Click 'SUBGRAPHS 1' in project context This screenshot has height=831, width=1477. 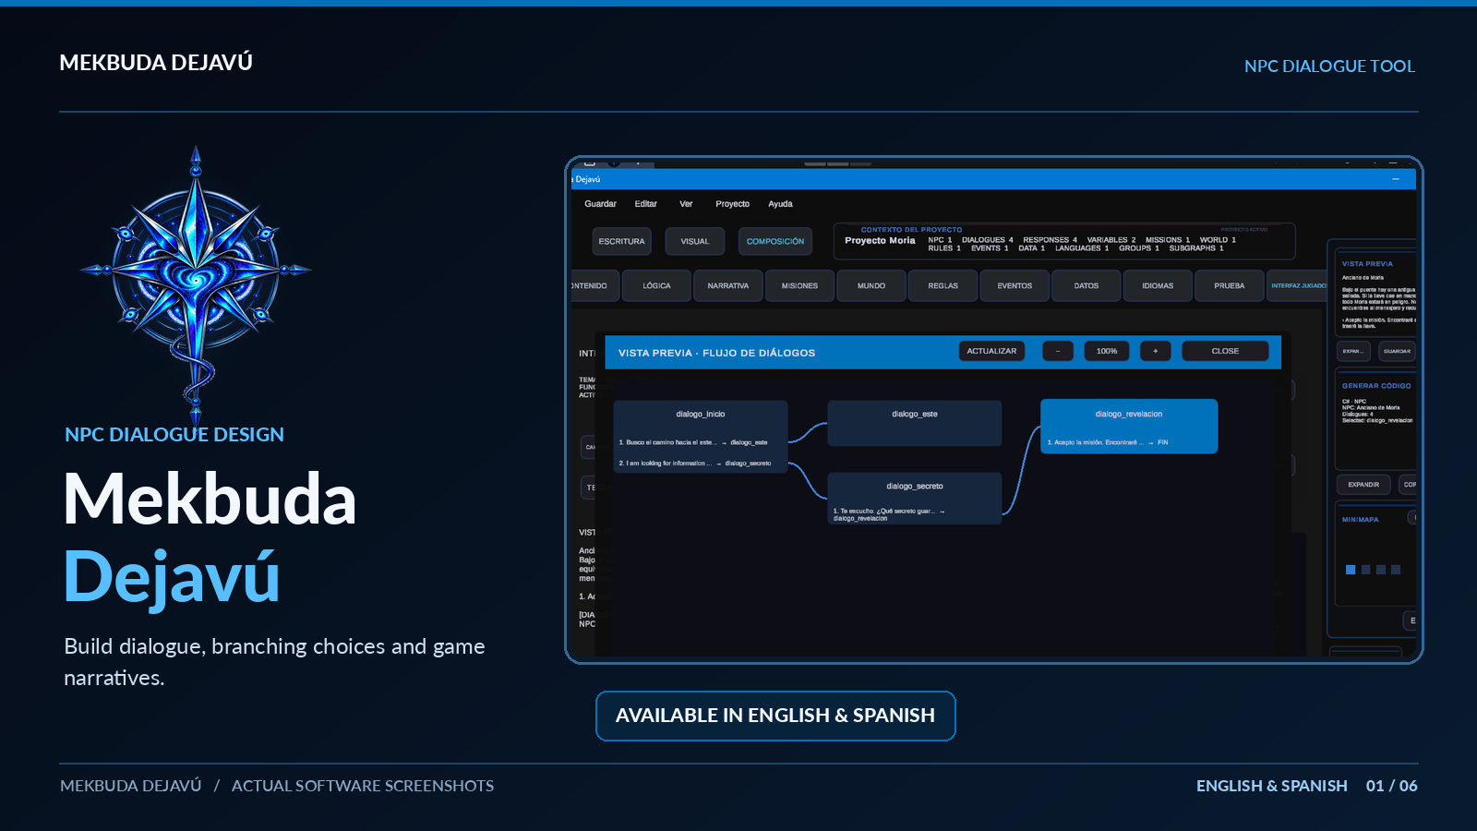(x=1196, y=248)
